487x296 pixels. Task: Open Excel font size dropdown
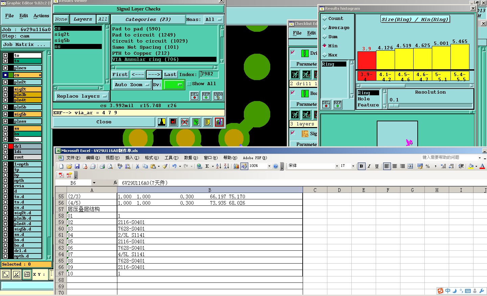[353, 166]
